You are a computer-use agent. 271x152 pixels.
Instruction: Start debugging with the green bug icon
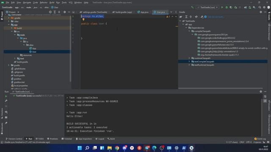(227, 8)
